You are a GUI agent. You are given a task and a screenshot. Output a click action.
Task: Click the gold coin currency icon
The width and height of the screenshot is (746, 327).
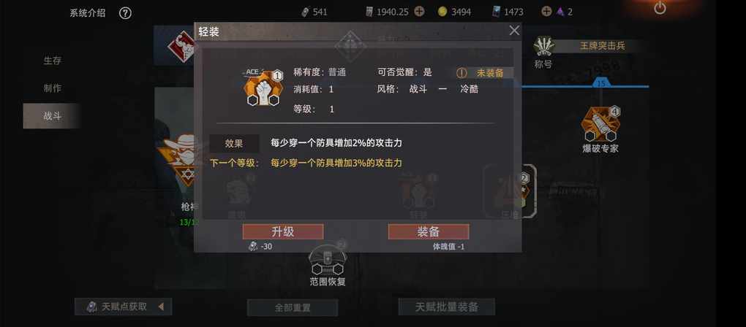[x=443, y=12]
